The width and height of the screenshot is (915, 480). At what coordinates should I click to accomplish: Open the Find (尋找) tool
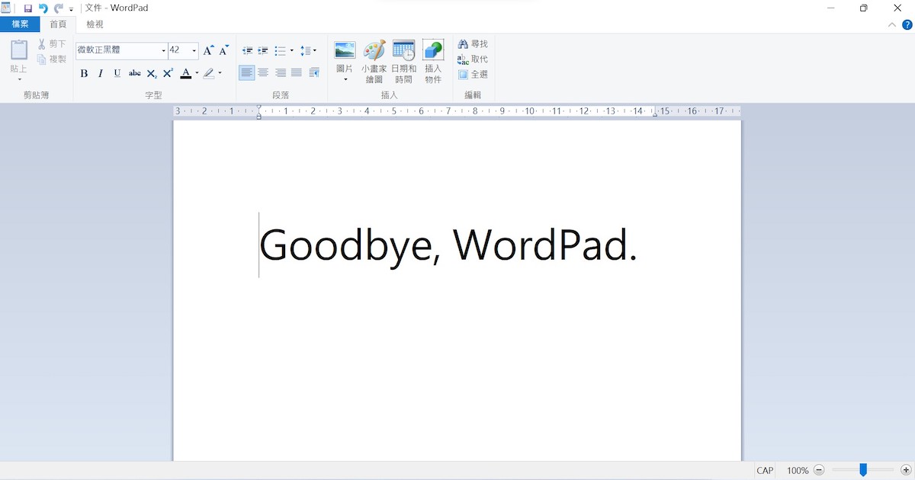pos(472,43)
